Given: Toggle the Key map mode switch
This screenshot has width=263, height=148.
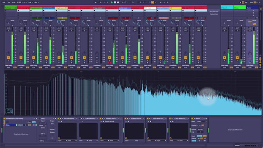Looking at the screenshot, I should (x=246, y=2).
